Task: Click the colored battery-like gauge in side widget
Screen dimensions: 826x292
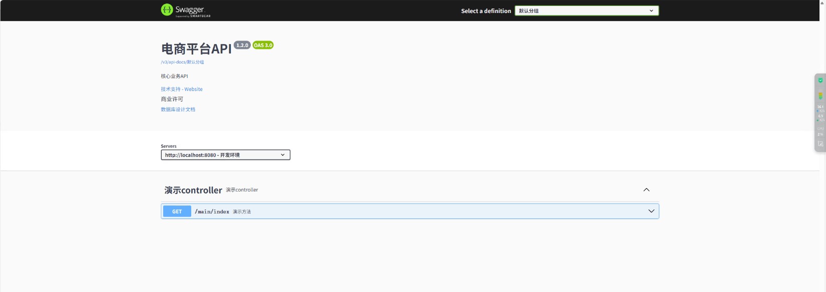Action: (820, 95)
